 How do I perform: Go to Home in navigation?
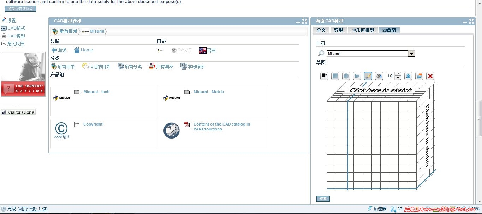83,50
